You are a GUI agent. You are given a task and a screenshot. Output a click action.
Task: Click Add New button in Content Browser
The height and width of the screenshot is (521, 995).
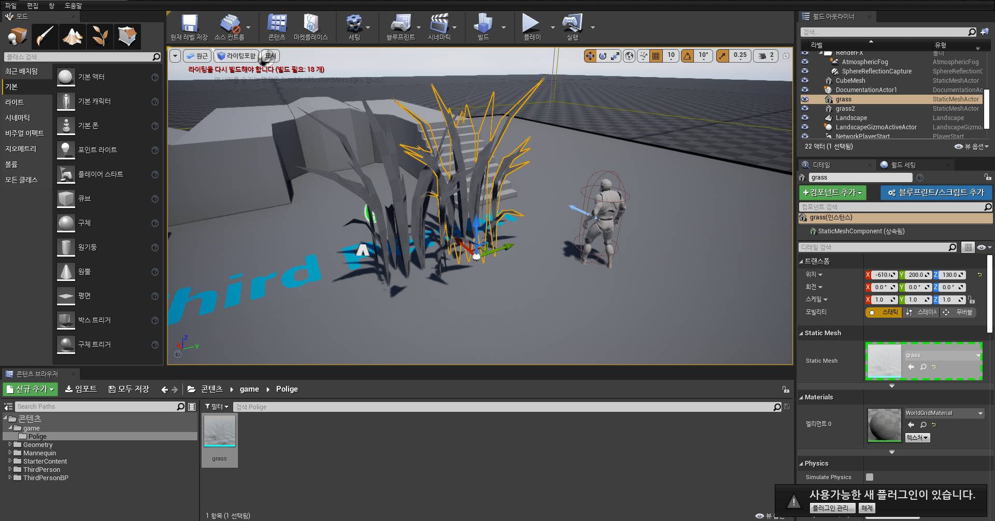click(30, 389)
